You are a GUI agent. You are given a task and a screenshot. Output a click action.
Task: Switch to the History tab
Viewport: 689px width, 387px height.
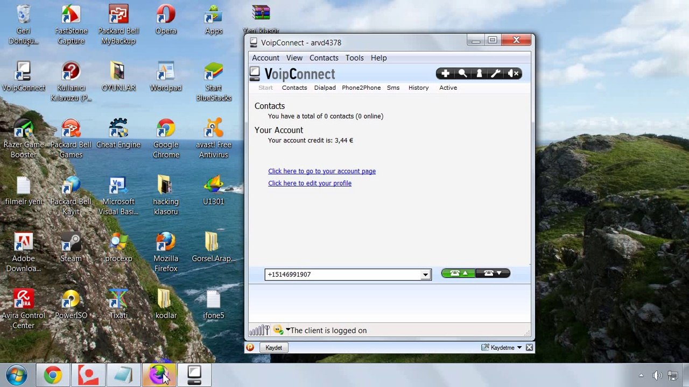[x=418, y=88]
